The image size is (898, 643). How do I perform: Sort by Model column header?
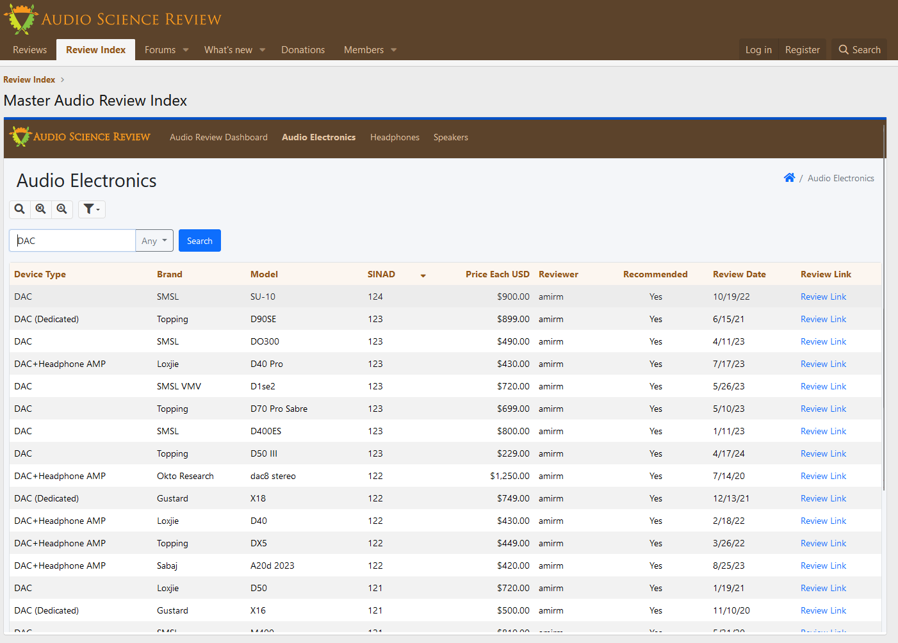click(264, 274)
